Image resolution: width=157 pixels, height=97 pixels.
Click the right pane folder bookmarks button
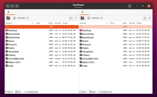[82, 18]
